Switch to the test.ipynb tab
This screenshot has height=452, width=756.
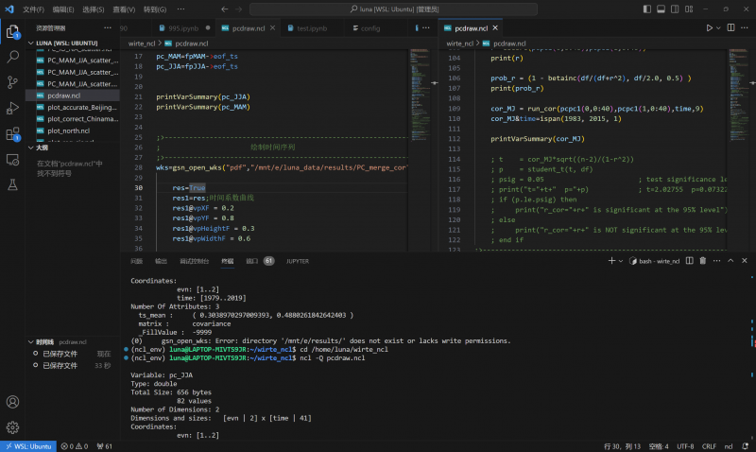click(x=310, y=28)
